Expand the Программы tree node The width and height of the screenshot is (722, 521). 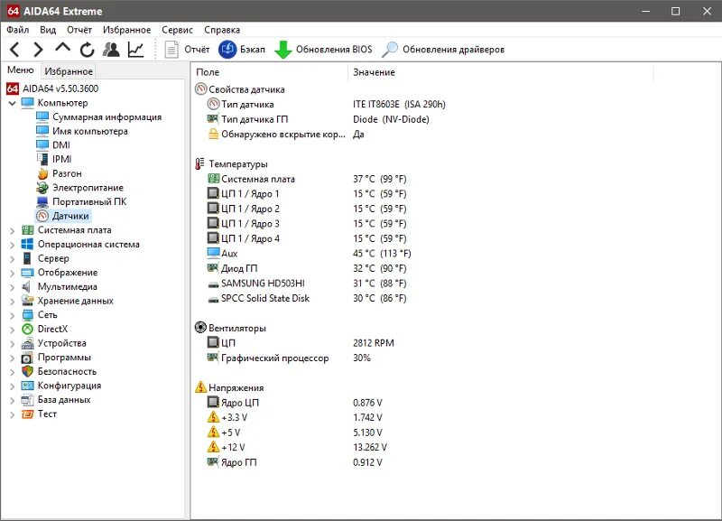pos(13,358)
